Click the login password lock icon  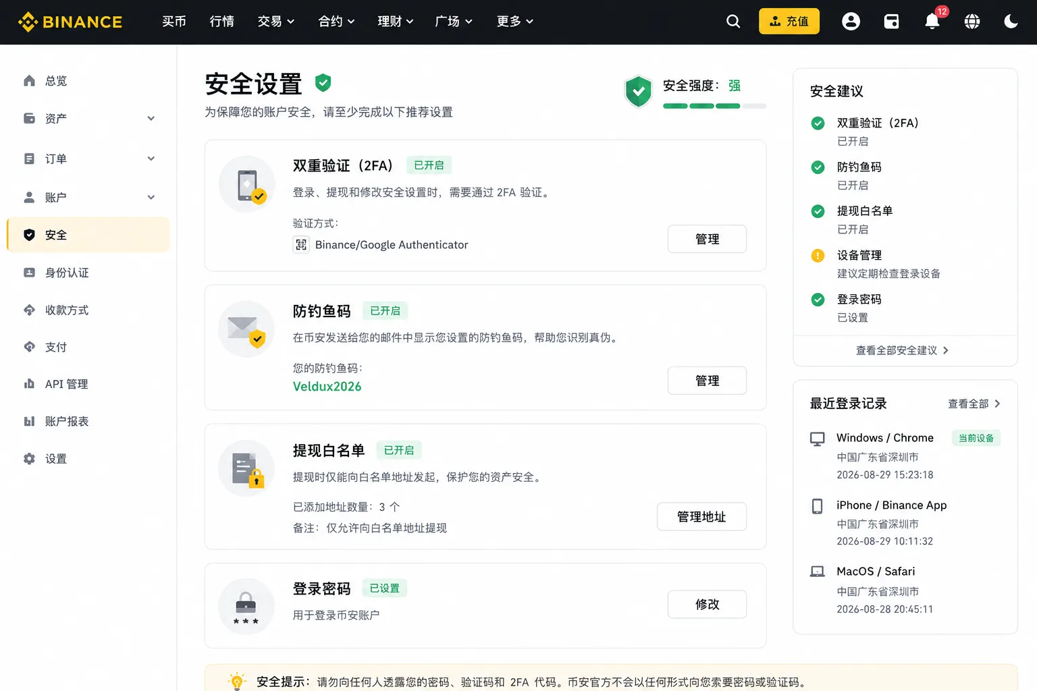(246, 606)
